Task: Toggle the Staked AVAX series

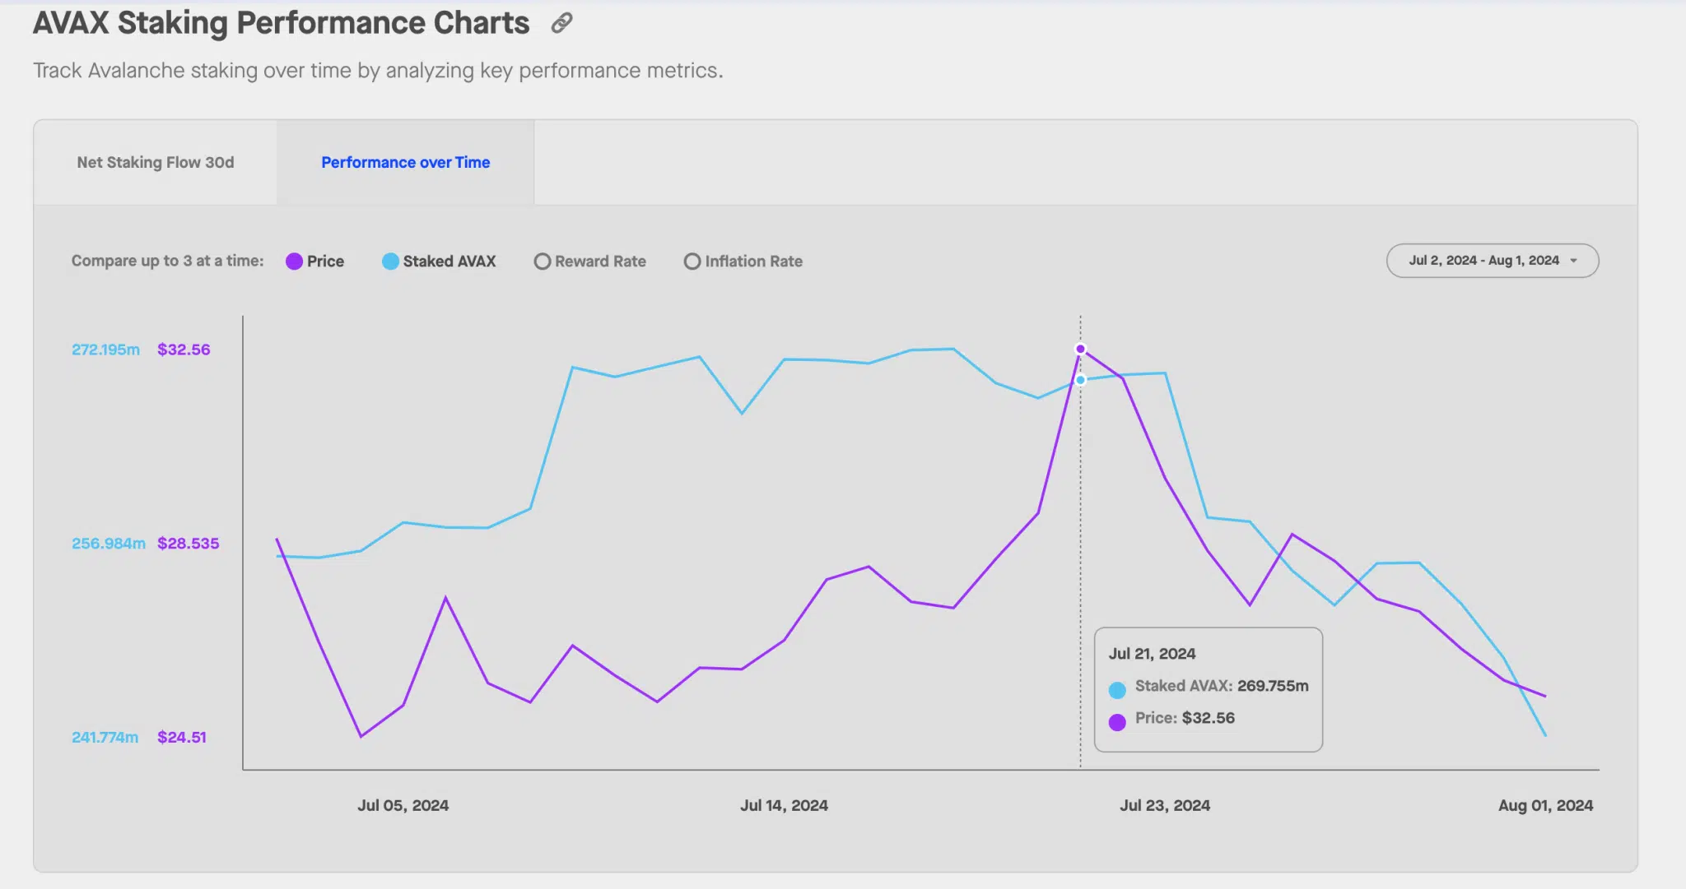Action: click(439, 262)
